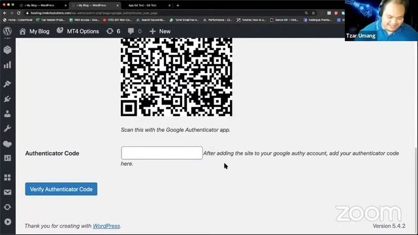Open Katangue Premium Facebook bookmark
The image size is (418, 235).
pyautogui.click(x=318, y=20)
